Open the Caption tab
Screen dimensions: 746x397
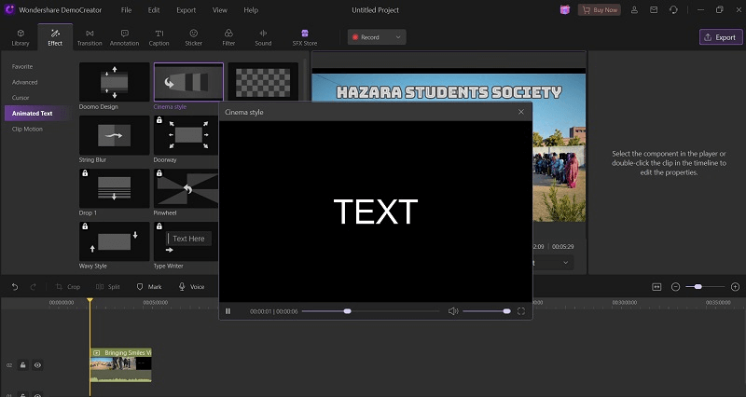(159, 37)
